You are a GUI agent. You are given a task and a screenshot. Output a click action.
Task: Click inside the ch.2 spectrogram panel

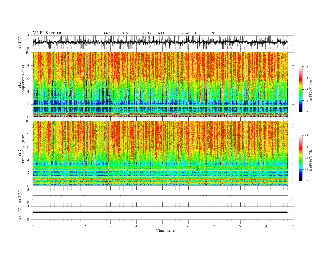[x=160, y=153]
